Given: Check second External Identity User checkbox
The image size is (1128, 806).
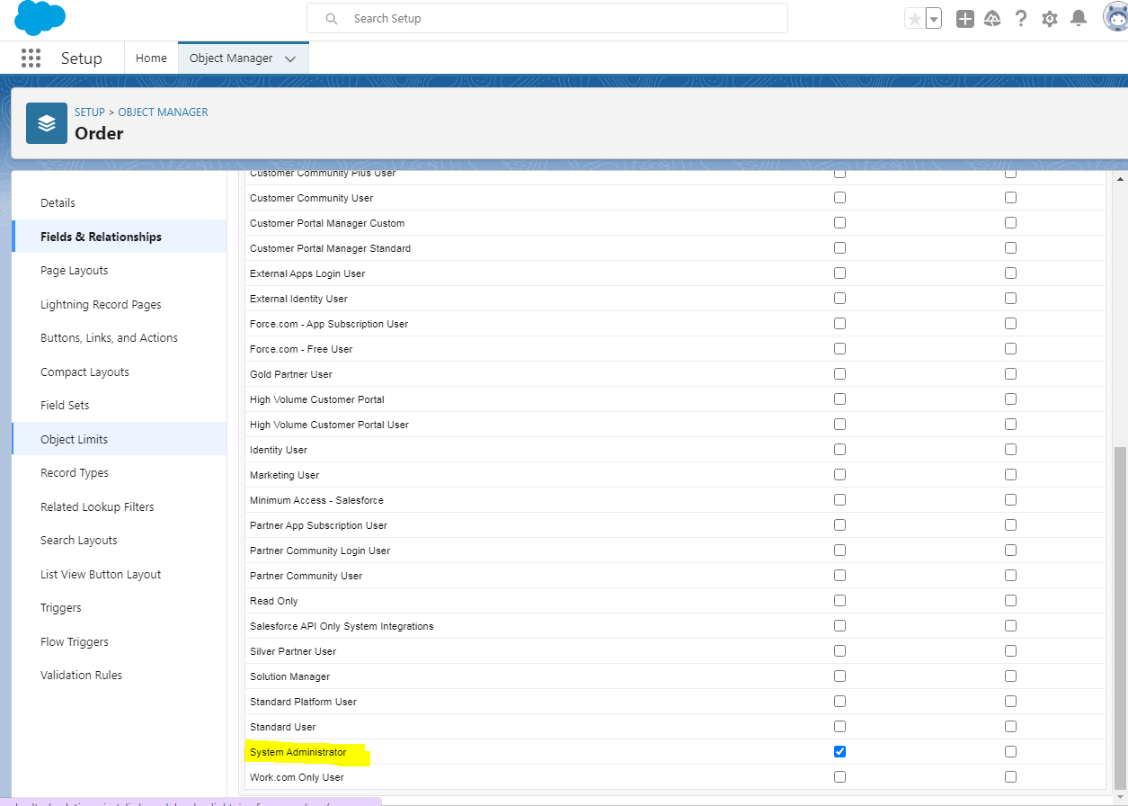Looking at the screenshot, I should (x=1010, y=299).
